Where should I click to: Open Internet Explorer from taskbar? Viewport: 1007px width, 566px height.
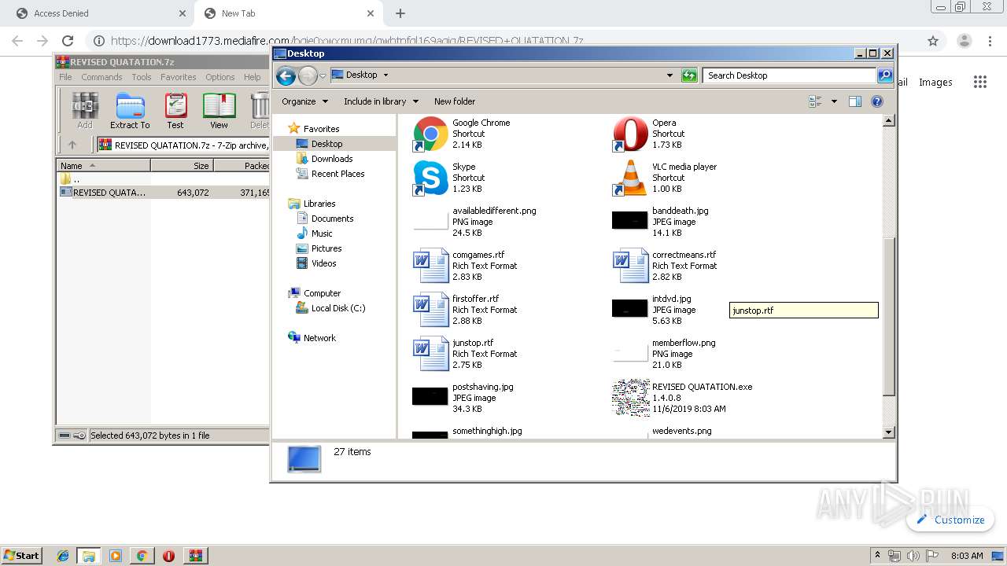(63, 556)
